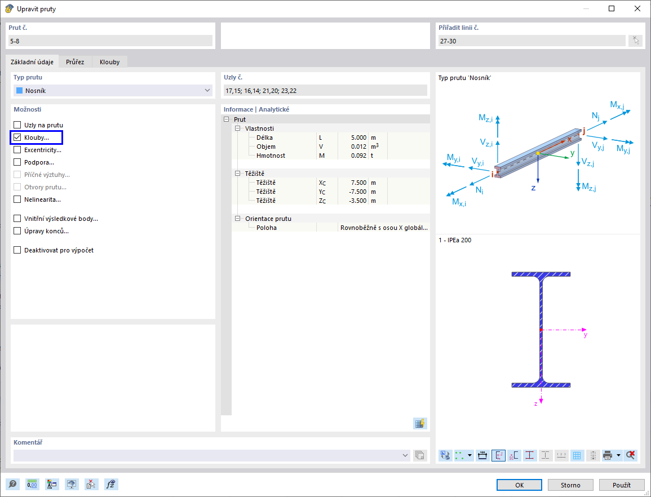This screenshot has height=497, width=651.
Task: Click the fx formula visibility icon
Action: pos(111,484)
